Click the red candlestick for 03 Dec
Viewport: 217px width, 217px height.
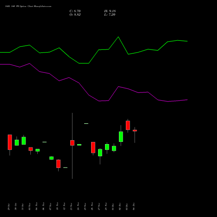click(128, 125)
